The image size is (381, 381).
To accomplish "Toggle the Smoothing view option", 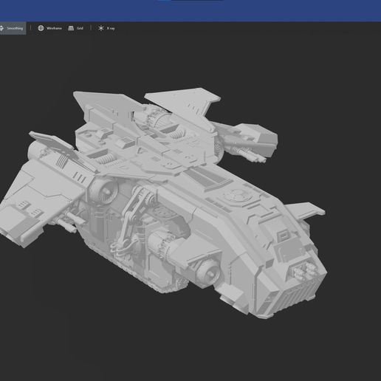I will tap(13, 28).
